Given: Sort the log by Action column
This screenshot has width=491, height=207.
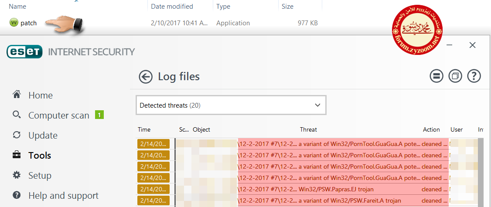Looking at the screenshot, I should click(431, 130).
